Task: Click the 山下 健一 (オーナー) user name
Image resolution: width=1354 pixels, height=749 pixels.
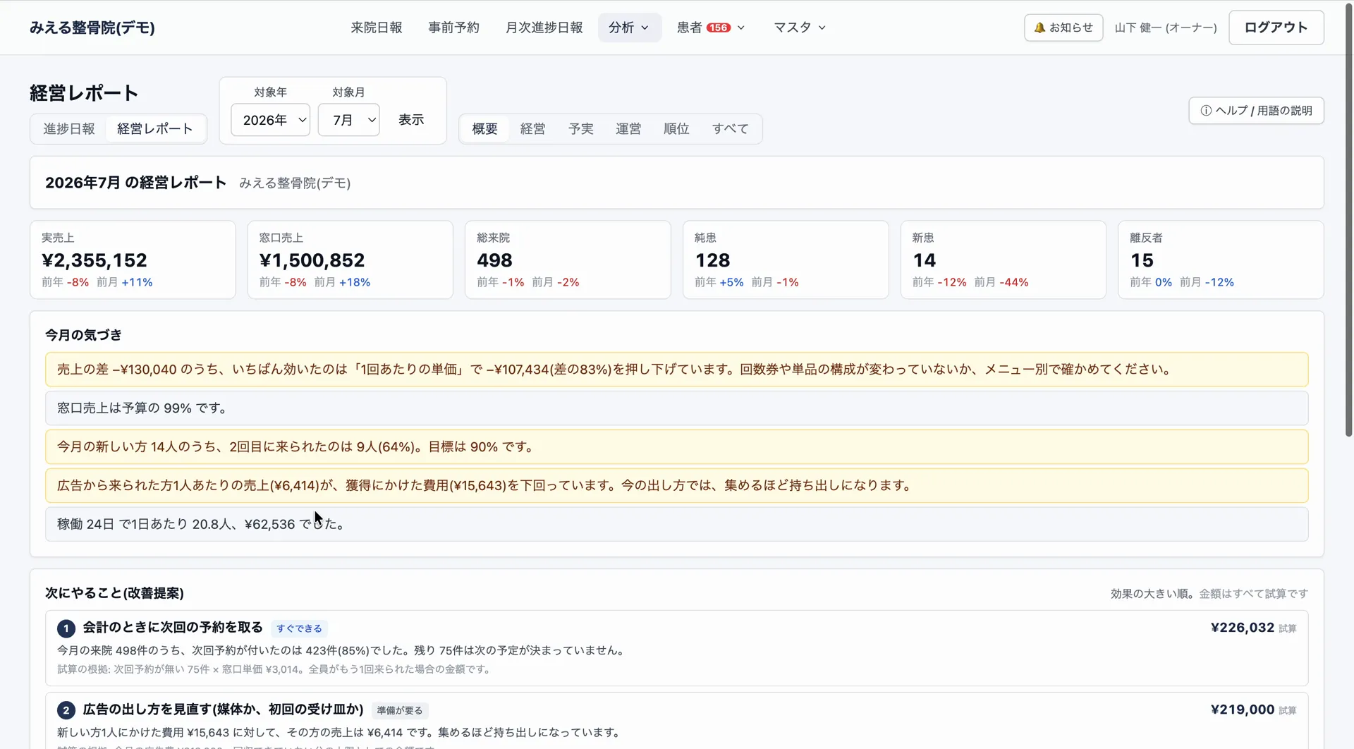Action: tap(1166, 28)
